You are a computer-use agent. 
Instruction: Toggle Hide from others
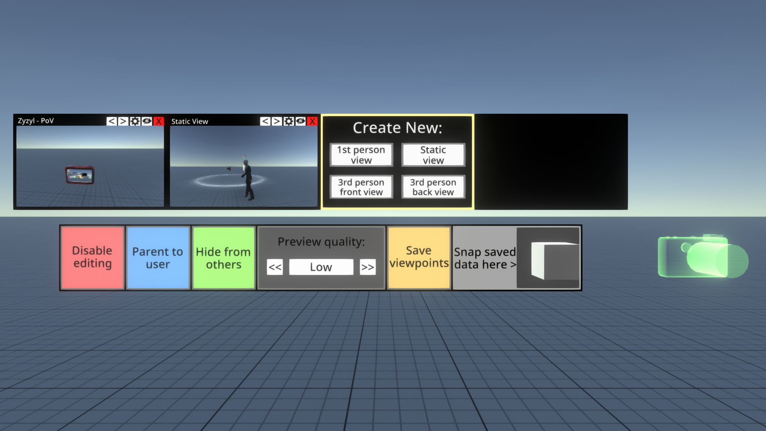click(x=223, y=258)
